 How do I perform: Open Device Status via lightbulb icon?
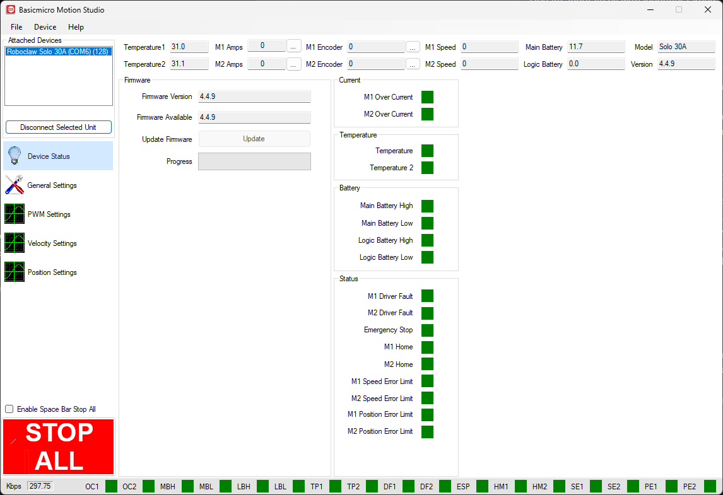tap(15, 156)
